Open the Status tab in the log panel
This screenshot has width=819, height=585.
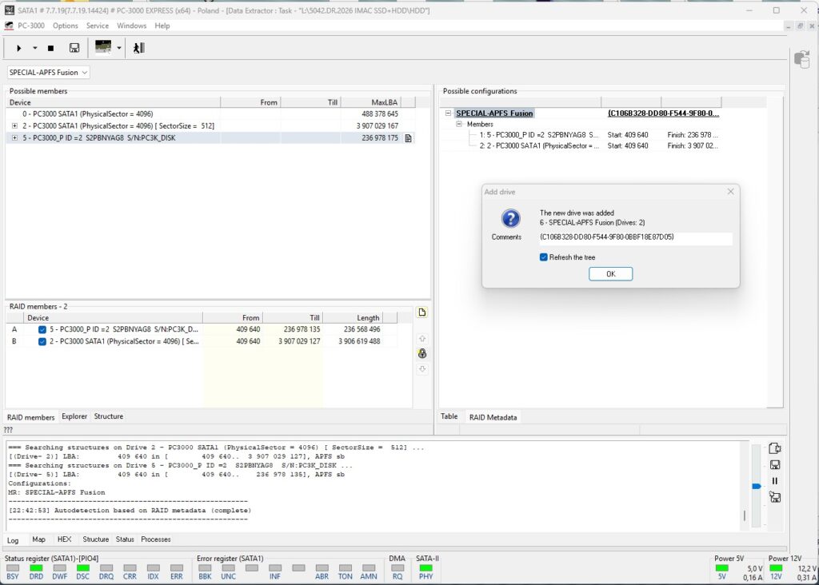125,539
